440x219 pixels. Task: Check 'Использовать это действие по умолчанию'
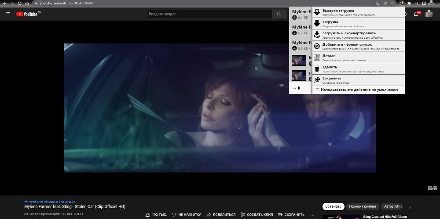318,90
